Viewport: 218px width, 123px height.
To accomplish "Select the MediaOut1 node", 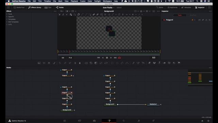I will click(153, 104).
